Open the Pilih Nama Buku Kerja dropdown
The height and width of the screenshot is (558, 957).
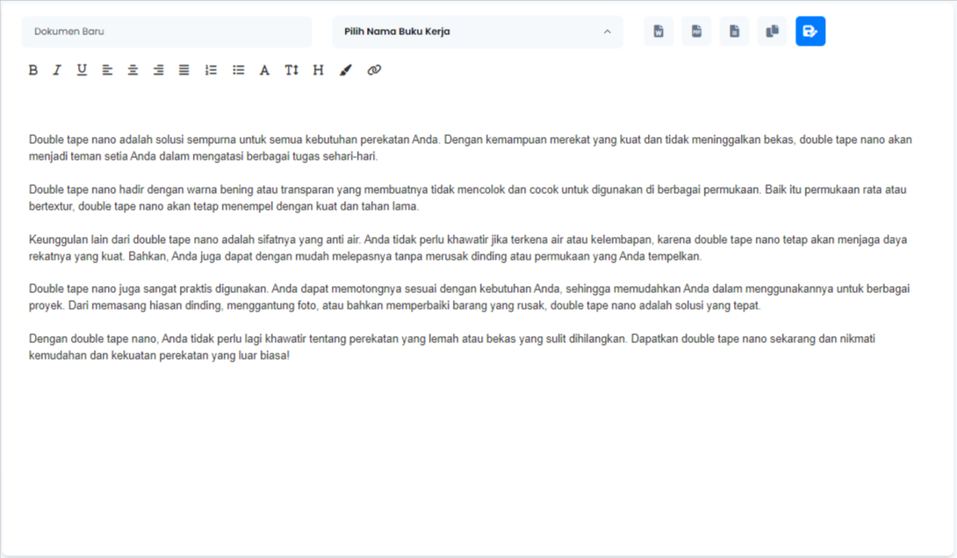478,32
